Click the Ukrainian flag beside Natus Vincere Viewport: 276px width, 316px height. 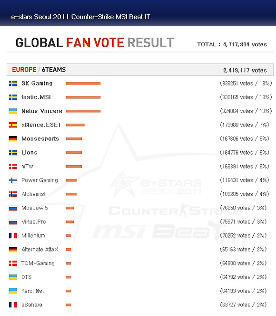[13, 111]
